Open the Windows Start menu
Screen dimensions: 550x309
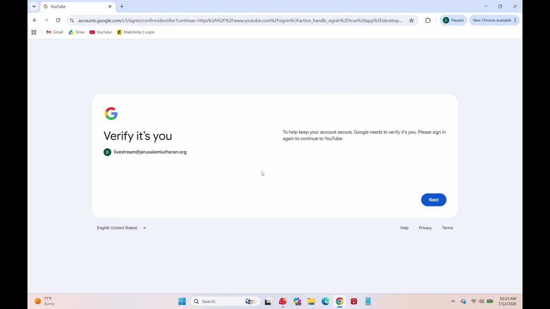182,301
